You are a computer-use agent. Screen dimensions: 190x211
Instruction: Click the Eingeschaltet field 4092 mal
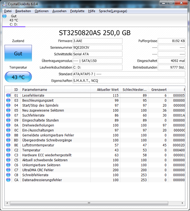click(x=172, y=61)
